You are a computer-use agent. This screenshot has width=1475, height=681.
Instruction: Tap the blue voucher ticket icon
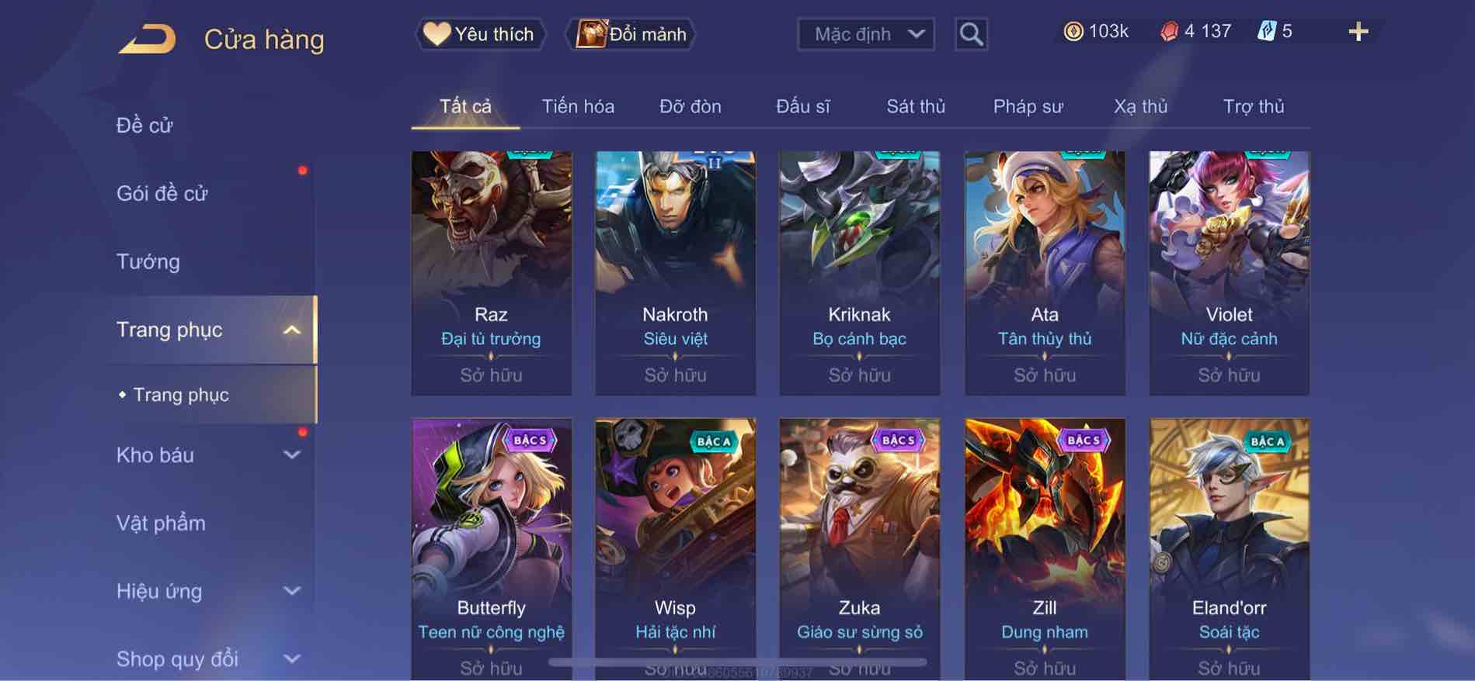point(1267,31)
